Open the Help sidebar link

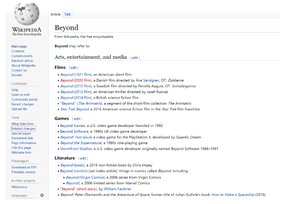tap(15, 90)
